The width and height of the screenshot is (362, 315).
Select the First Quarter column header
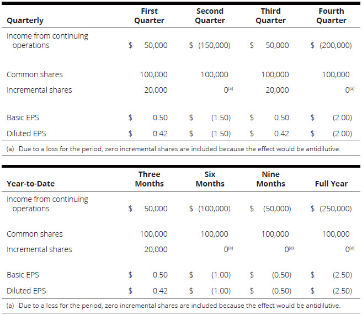[x=149, y=16]
